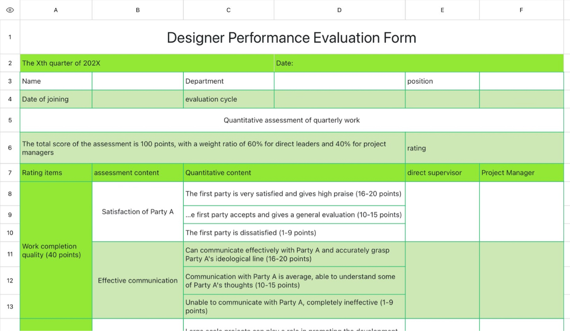Select the 'Department' cell
This screenshot has height=331, width=570.
[x=229, y=81]
